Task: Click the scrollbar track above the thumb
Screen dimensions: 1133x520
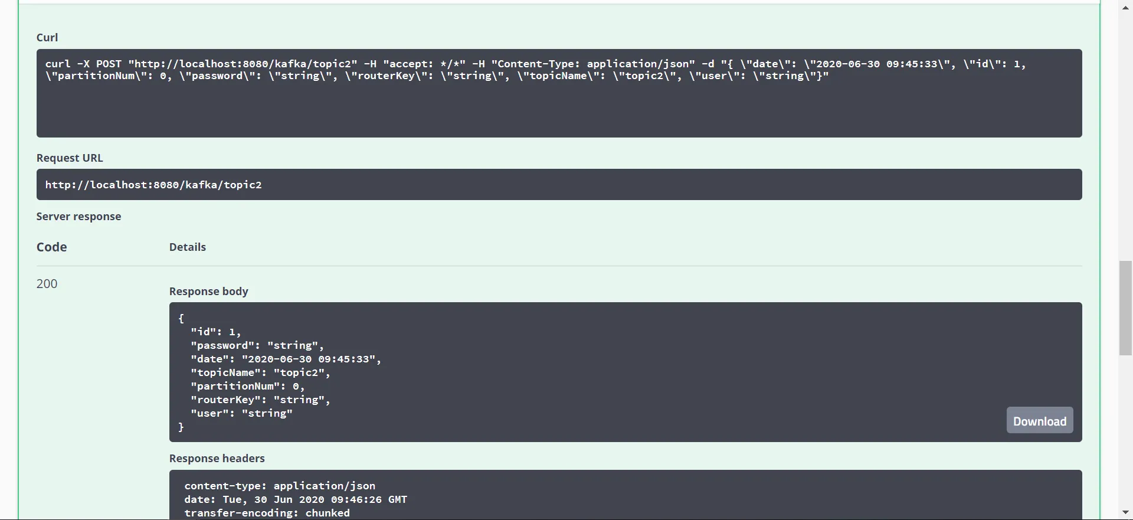Action: (x=1125, y=136)
